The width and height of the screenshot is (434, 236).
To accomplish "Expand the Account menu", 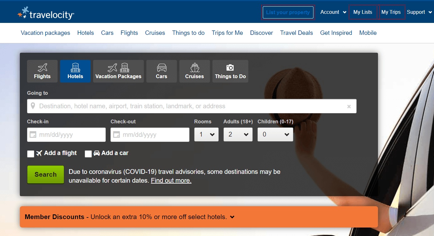I will click(333, 12).
